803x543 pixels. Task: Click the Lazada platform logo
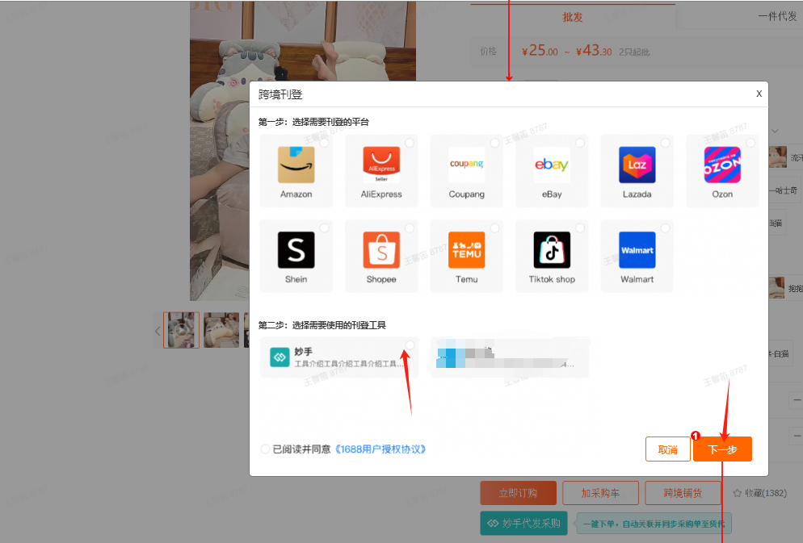(x=637, y=165)
